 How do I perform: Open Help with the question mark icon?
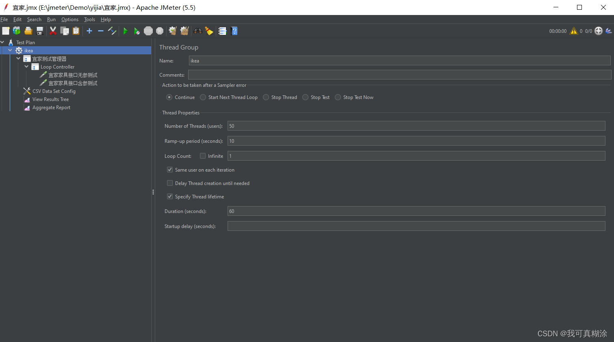click(234, 31)
